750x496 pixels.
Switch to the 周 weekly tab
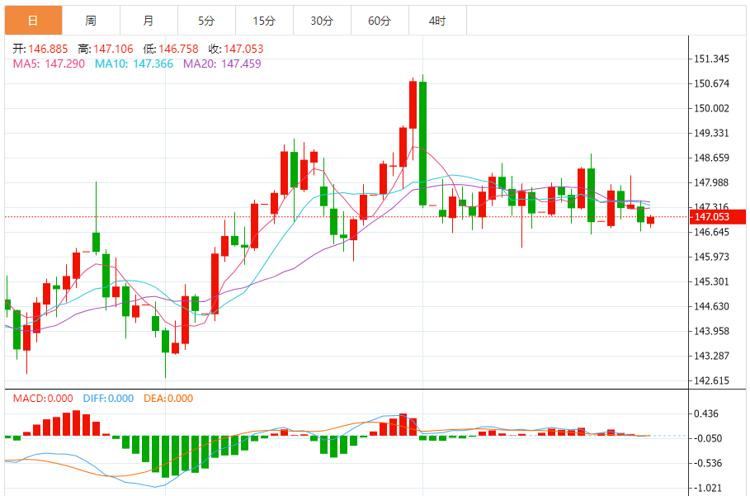tap(91, 21)
